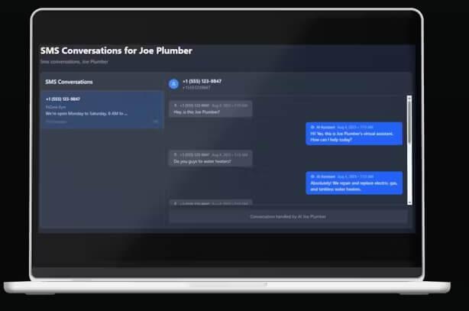Click the "Conversation handled by AI Joe Plumber" footer
This screenshot has width=469, height=311.
pos(288,216)
